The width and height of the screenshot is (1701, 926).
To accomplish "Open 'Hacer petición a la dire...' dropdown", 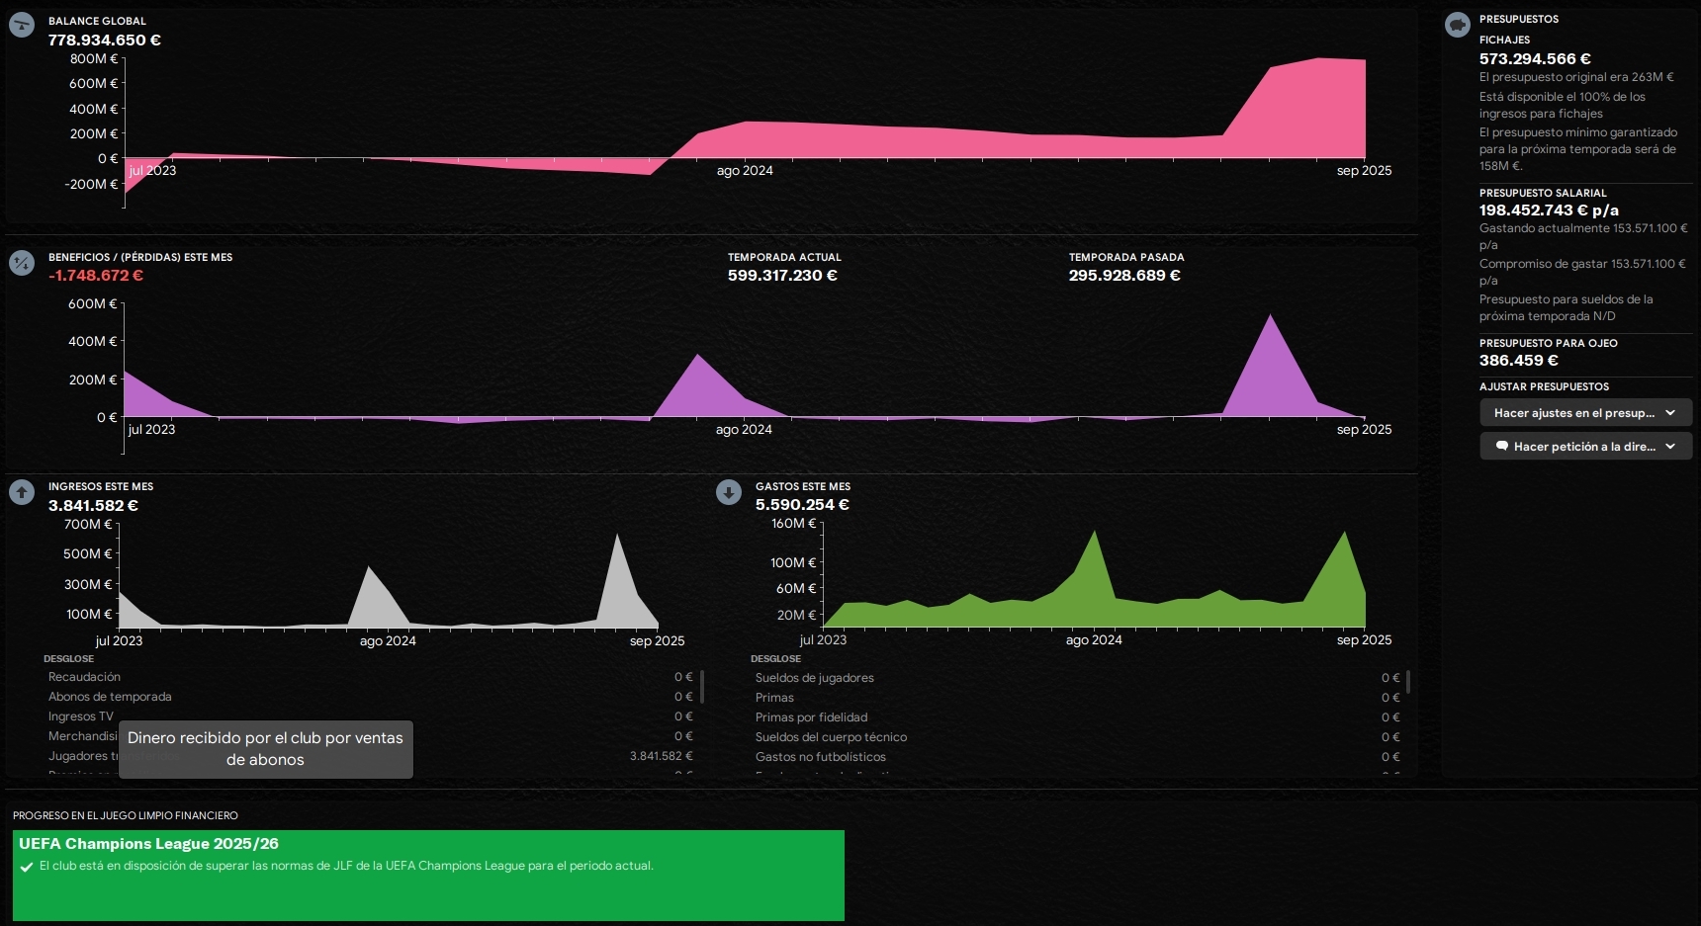I will click(1586, 447).
